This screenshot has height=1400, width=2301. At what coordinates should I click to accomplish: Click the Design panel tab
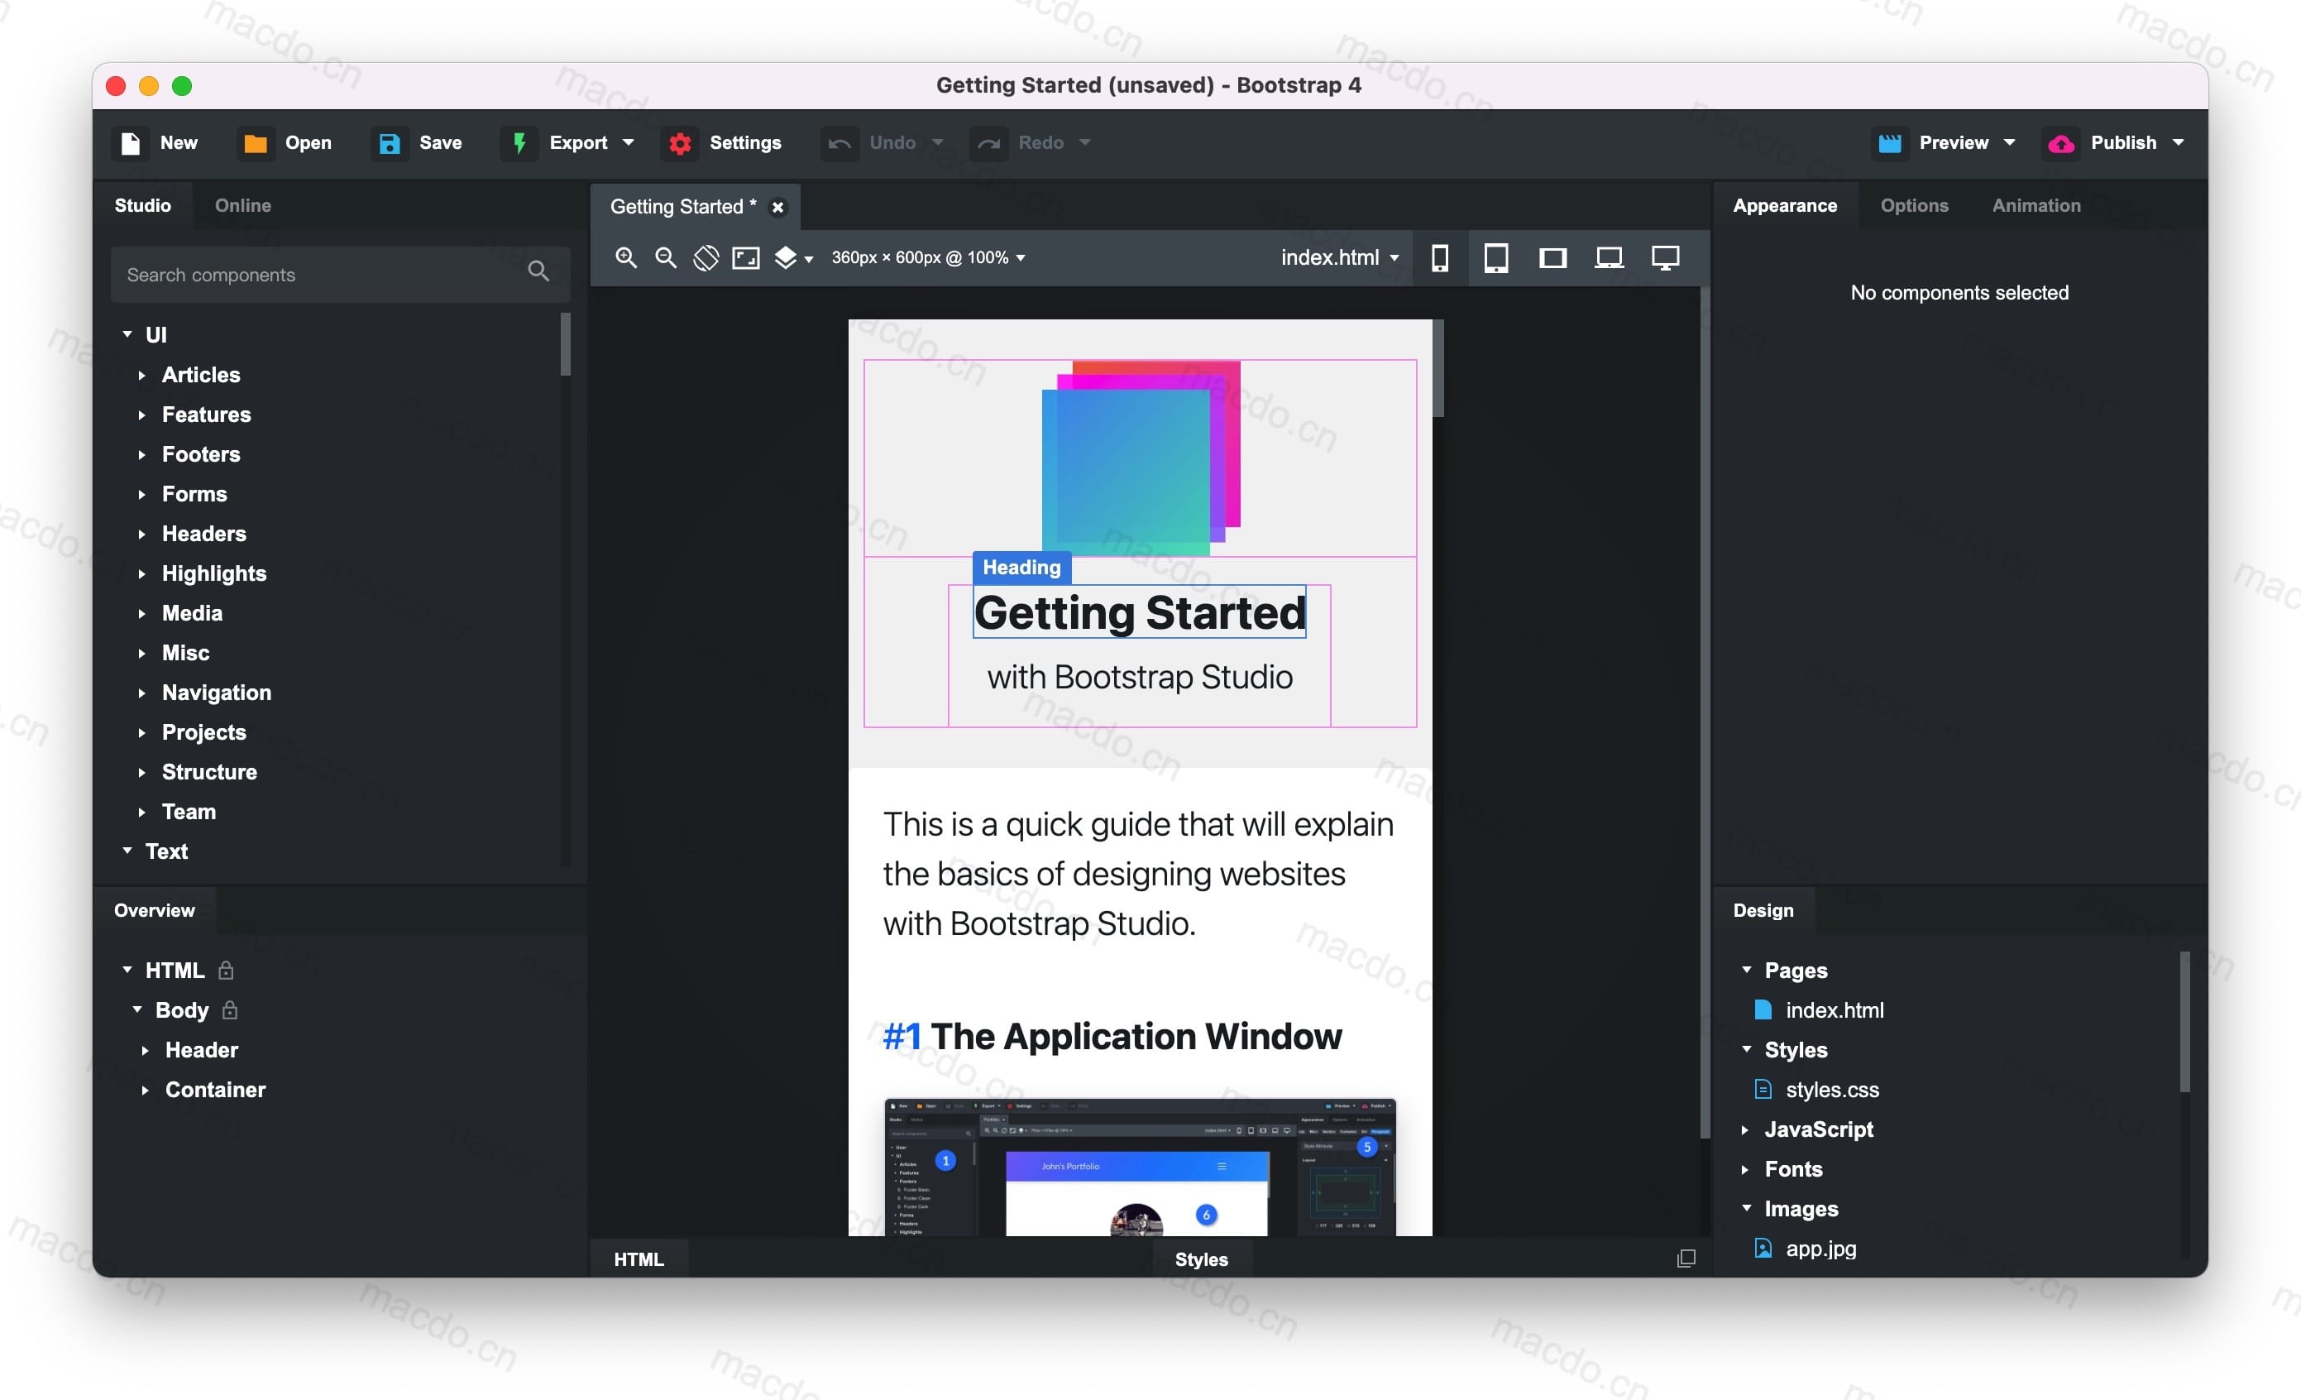pyautogui.click(x=1763, y=911)
